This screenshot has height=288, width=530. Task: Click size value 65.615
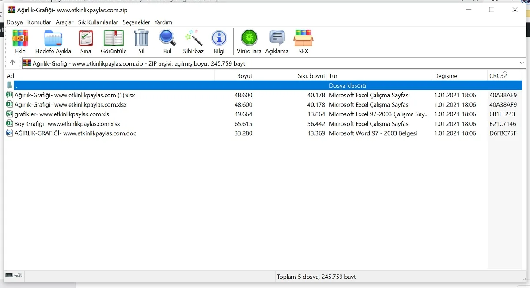(x=243, y=124)
